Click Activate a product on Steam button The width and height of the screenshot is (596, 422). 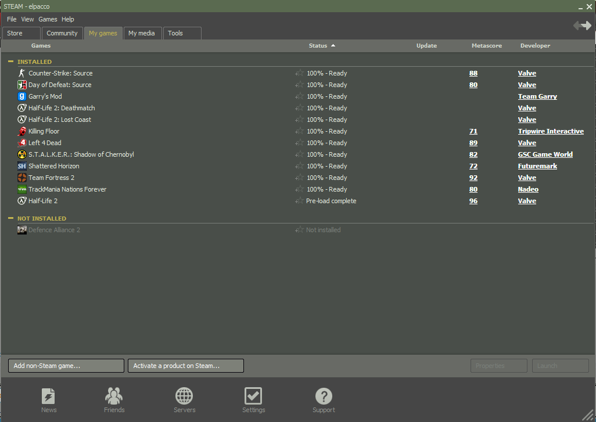(186, 366)
